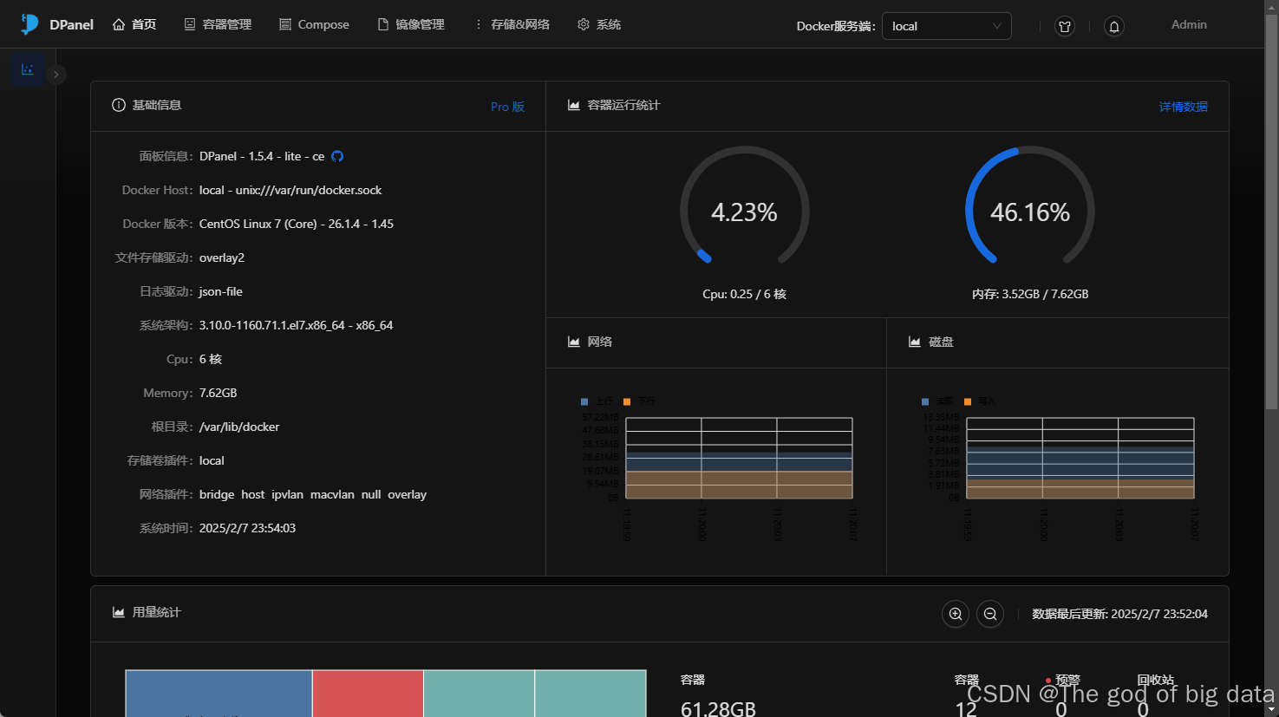Open the Compose menu
This screenshot has width=1279, height=717.
click(x=314, y=24)
